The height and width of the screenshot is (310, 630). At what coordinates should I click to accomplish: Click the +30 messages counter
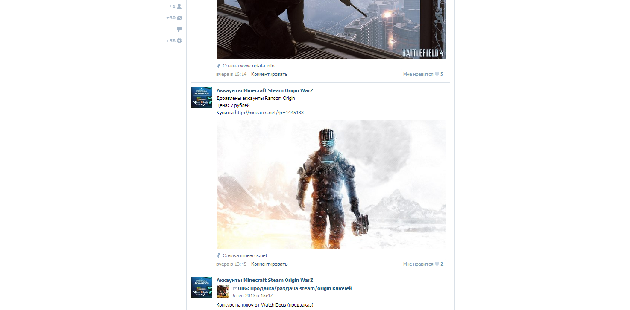tap(171, 17)
